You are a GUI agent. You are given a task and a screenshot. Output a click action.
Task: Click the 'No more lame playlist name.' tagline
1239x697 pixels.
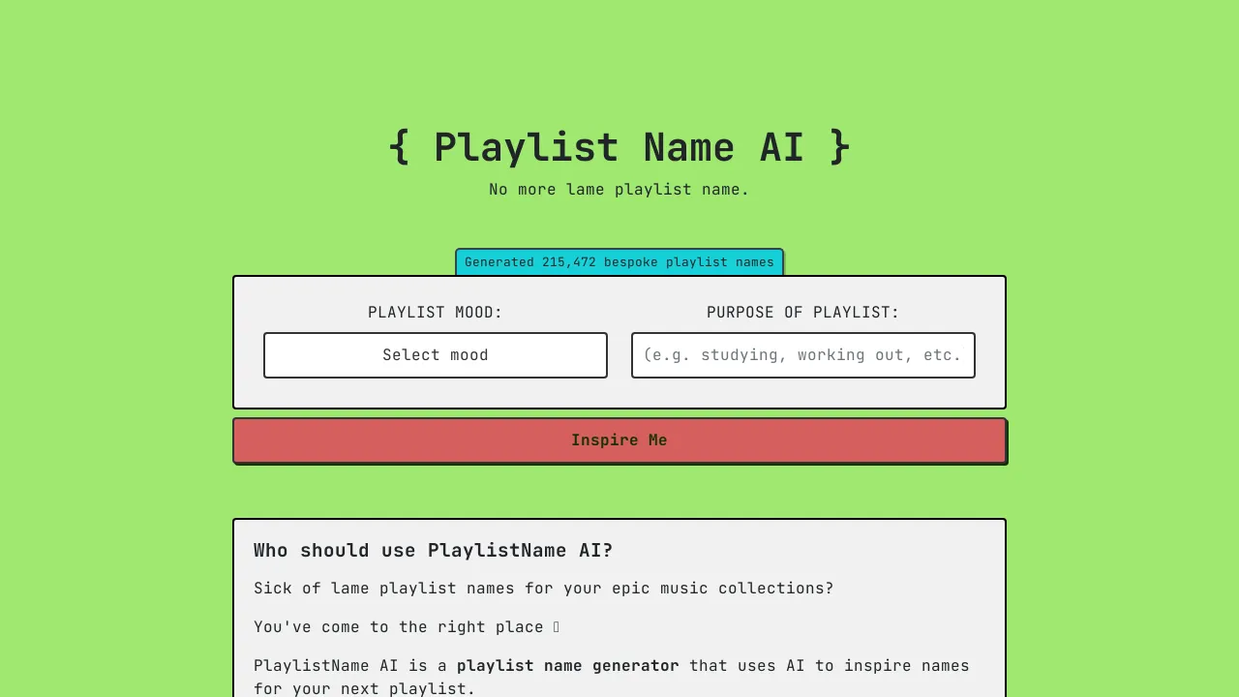pyautogui.click(x=619, y=190)
